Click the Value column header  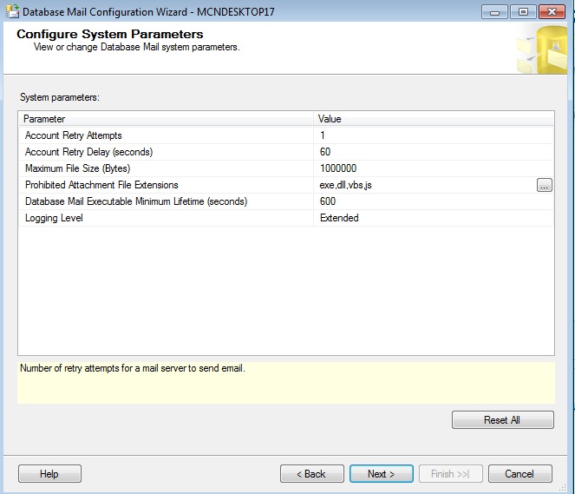(434, 119)
